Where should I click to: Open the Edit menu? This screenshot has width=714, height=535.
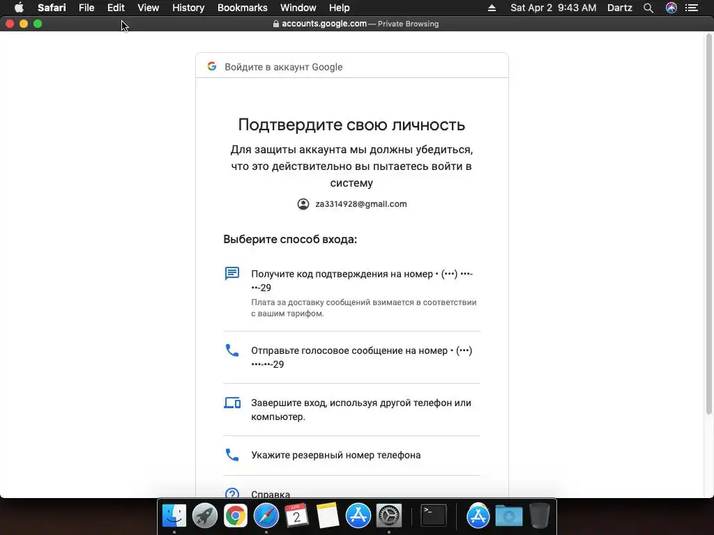coord(116,8)
